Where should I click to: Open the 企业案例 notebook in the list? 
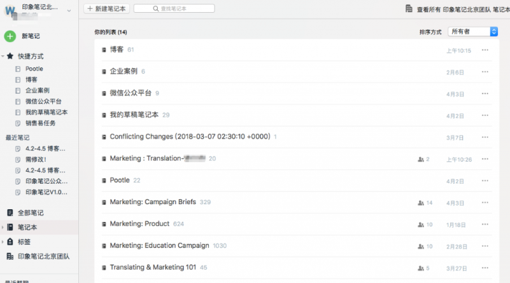click(124, 71)
